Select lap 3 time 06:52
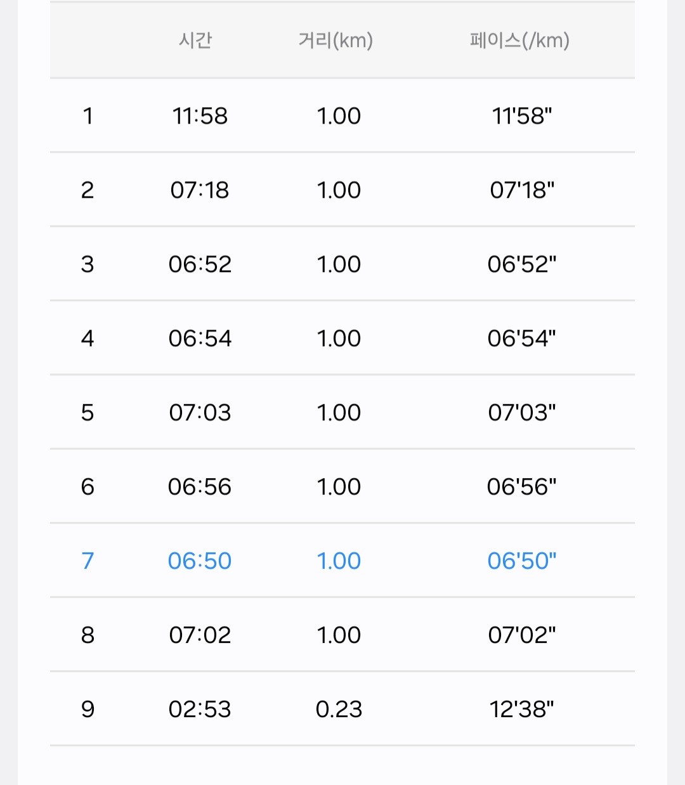Viewport: 685px width, 785px height. click(x=200, y=264)
